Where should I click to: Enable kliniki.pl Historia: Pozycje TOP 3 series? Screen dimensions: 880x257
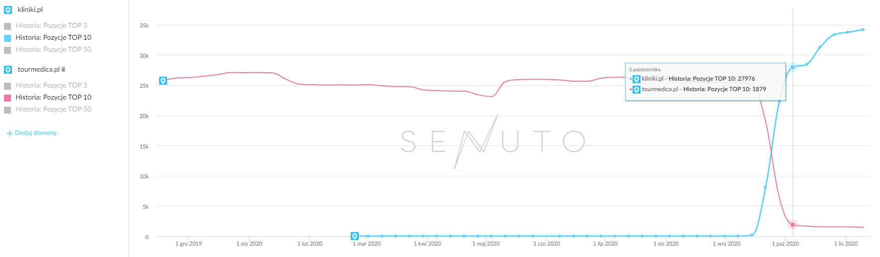tap(51, 25)
